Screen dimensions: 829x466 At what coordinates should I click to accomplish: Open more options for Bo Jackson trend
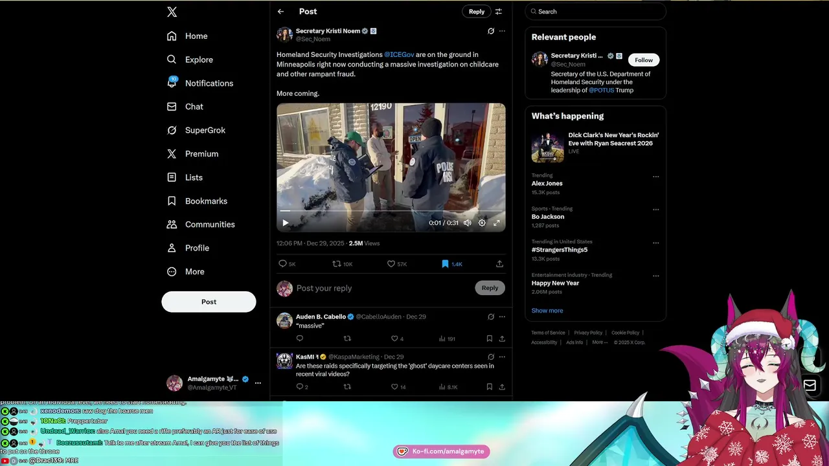tap(655, 210)
